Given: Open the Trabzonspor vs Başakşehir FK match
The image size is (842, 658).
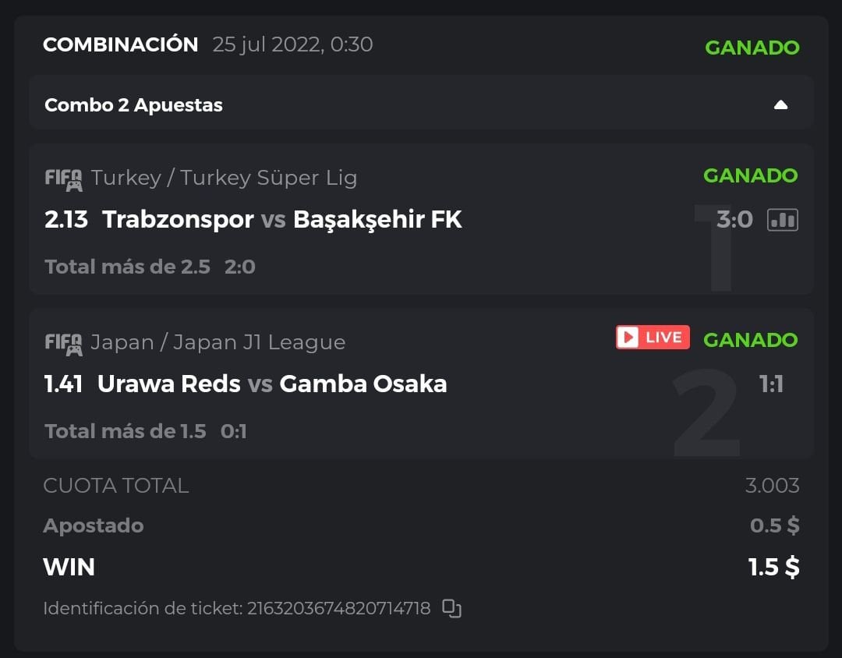Looking at the screenshot, I should (281, 220).
